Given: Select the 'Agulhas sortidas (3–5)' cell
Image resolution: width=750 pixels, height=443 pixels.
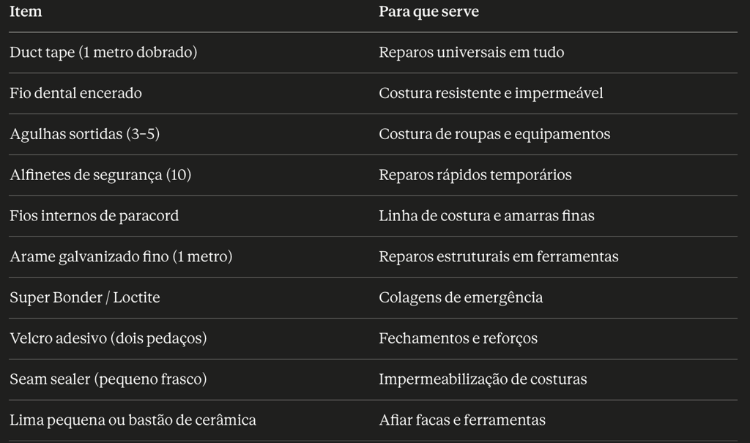Looking at the screenshot, I should click(85, 134).
